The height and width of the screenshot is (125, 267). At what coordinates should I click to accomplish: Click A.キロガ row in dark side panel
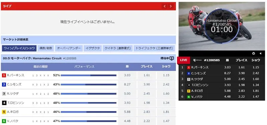coord(222,91)
